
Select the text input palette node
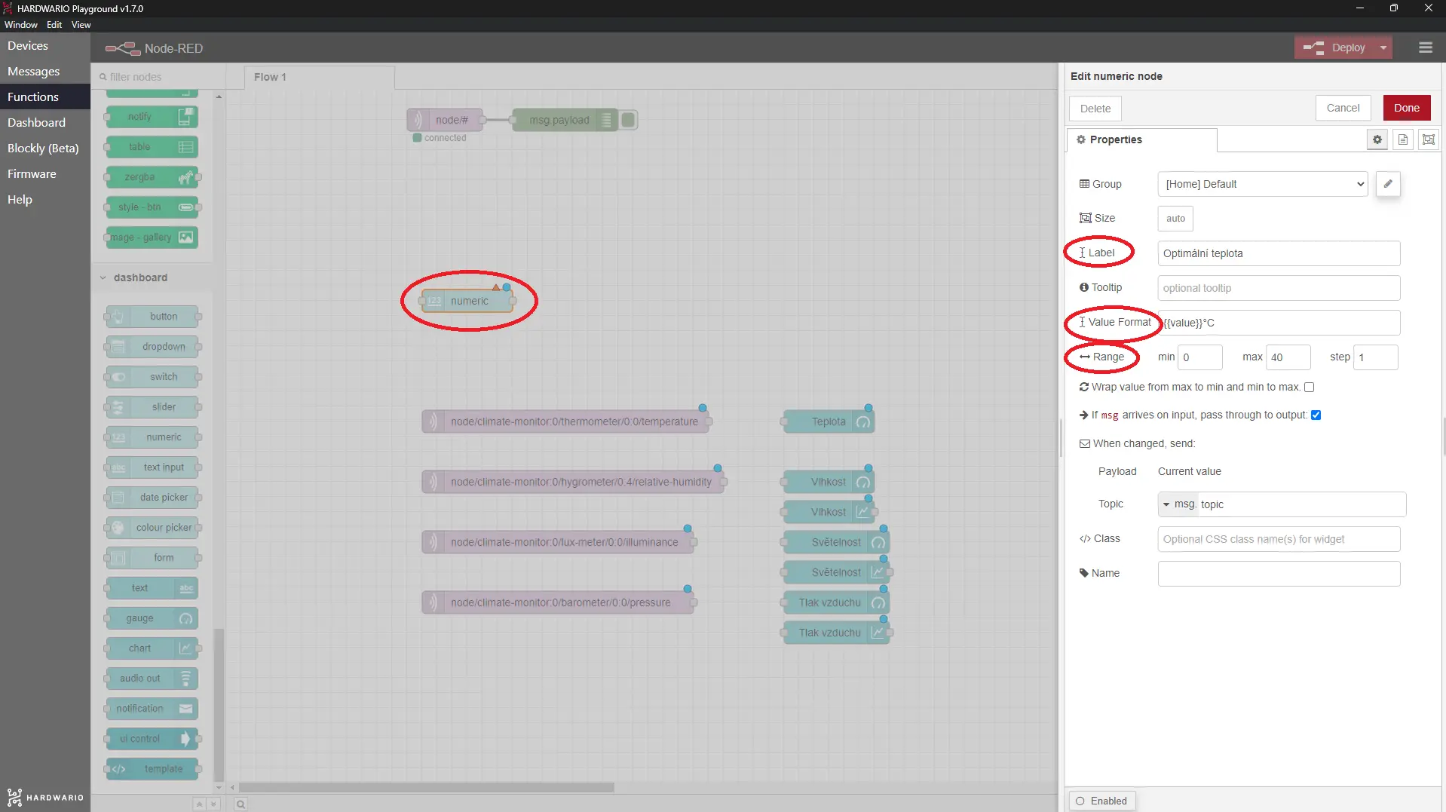pos(153,467)
